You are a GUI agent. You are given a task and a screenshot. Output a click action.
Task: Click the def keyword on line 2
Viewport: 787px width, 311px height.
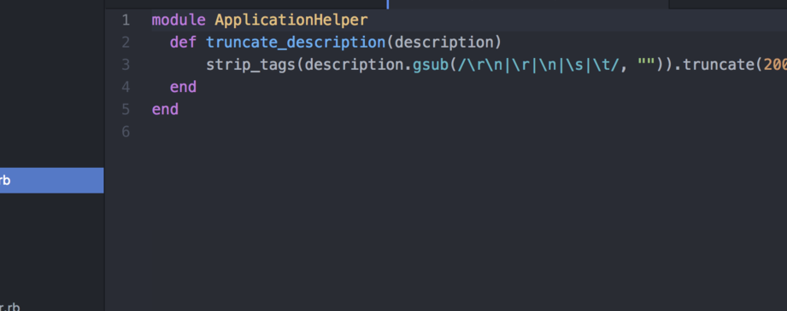point(183,43)
